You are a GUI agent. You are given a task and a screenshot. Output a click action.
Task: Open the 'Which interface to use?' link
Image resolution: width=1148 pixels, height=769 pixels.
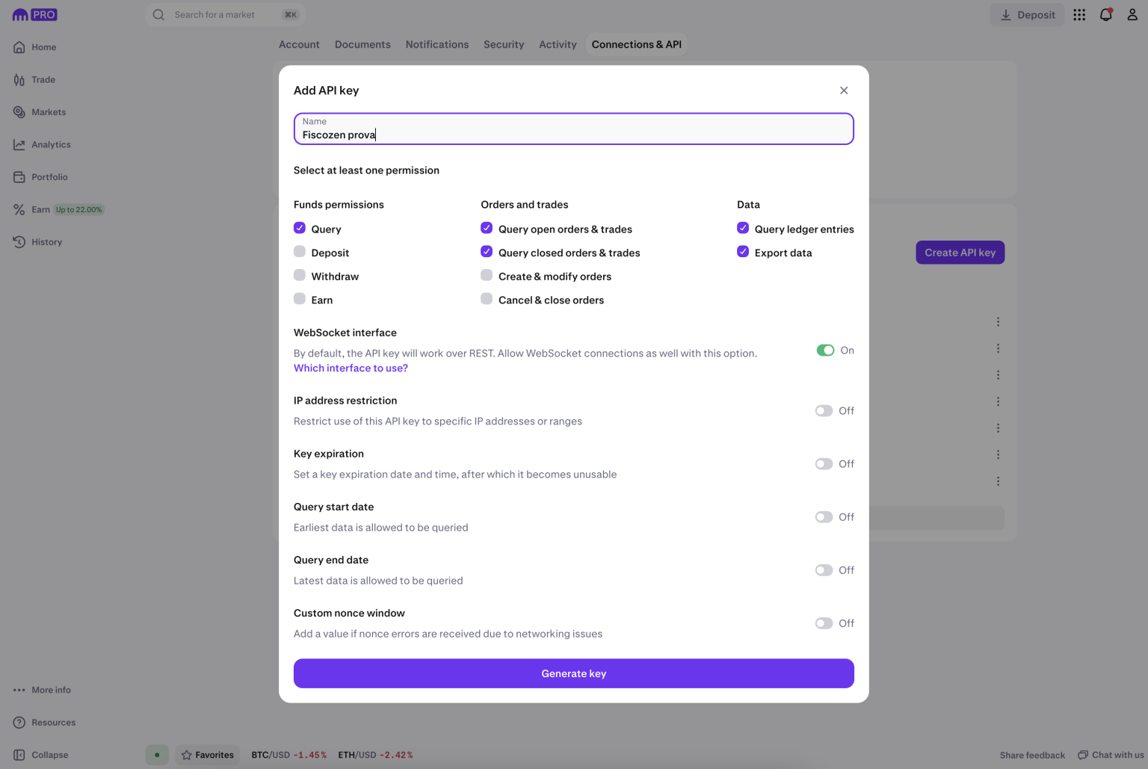coord(351,368)
